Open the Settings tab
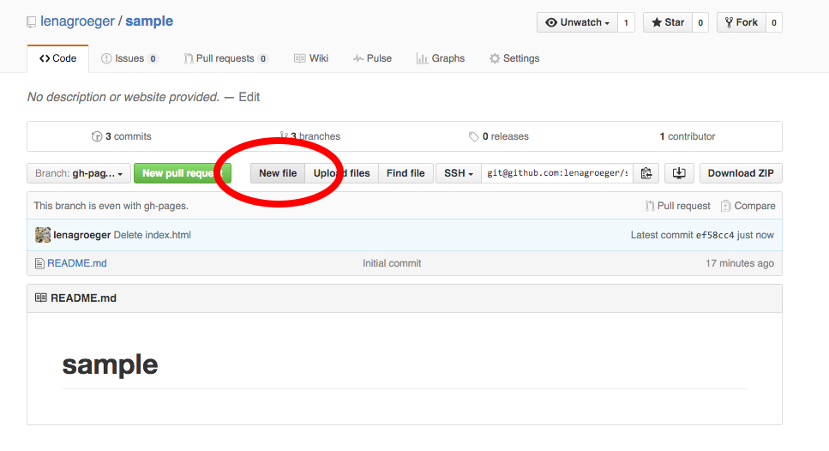The width and height of the screenshot is (829, 451). [x=514, y=58]
